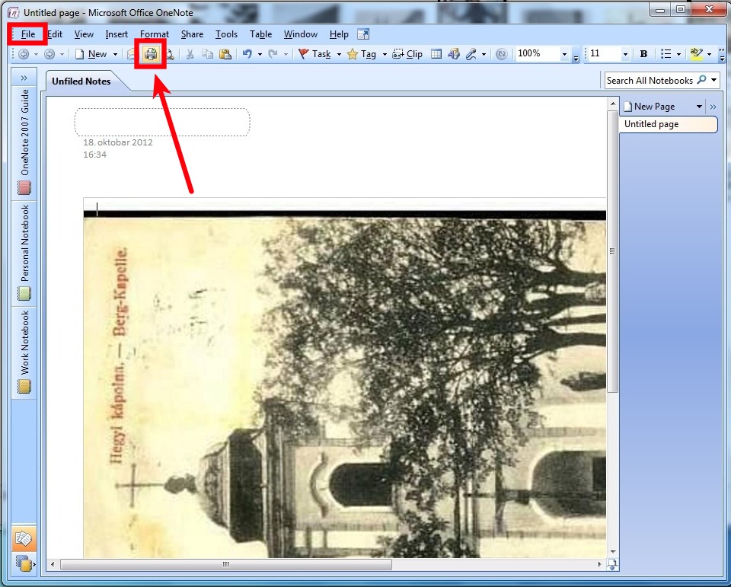Collapse the page tabs pane chevron
This screenshot has width=731, height=587.
click(713, 107)
